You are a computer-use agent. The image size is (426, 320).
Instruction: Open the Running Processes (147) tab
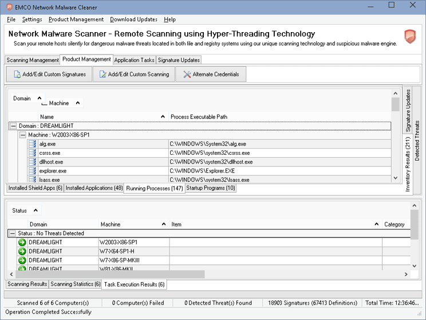(x=155, y=188)
